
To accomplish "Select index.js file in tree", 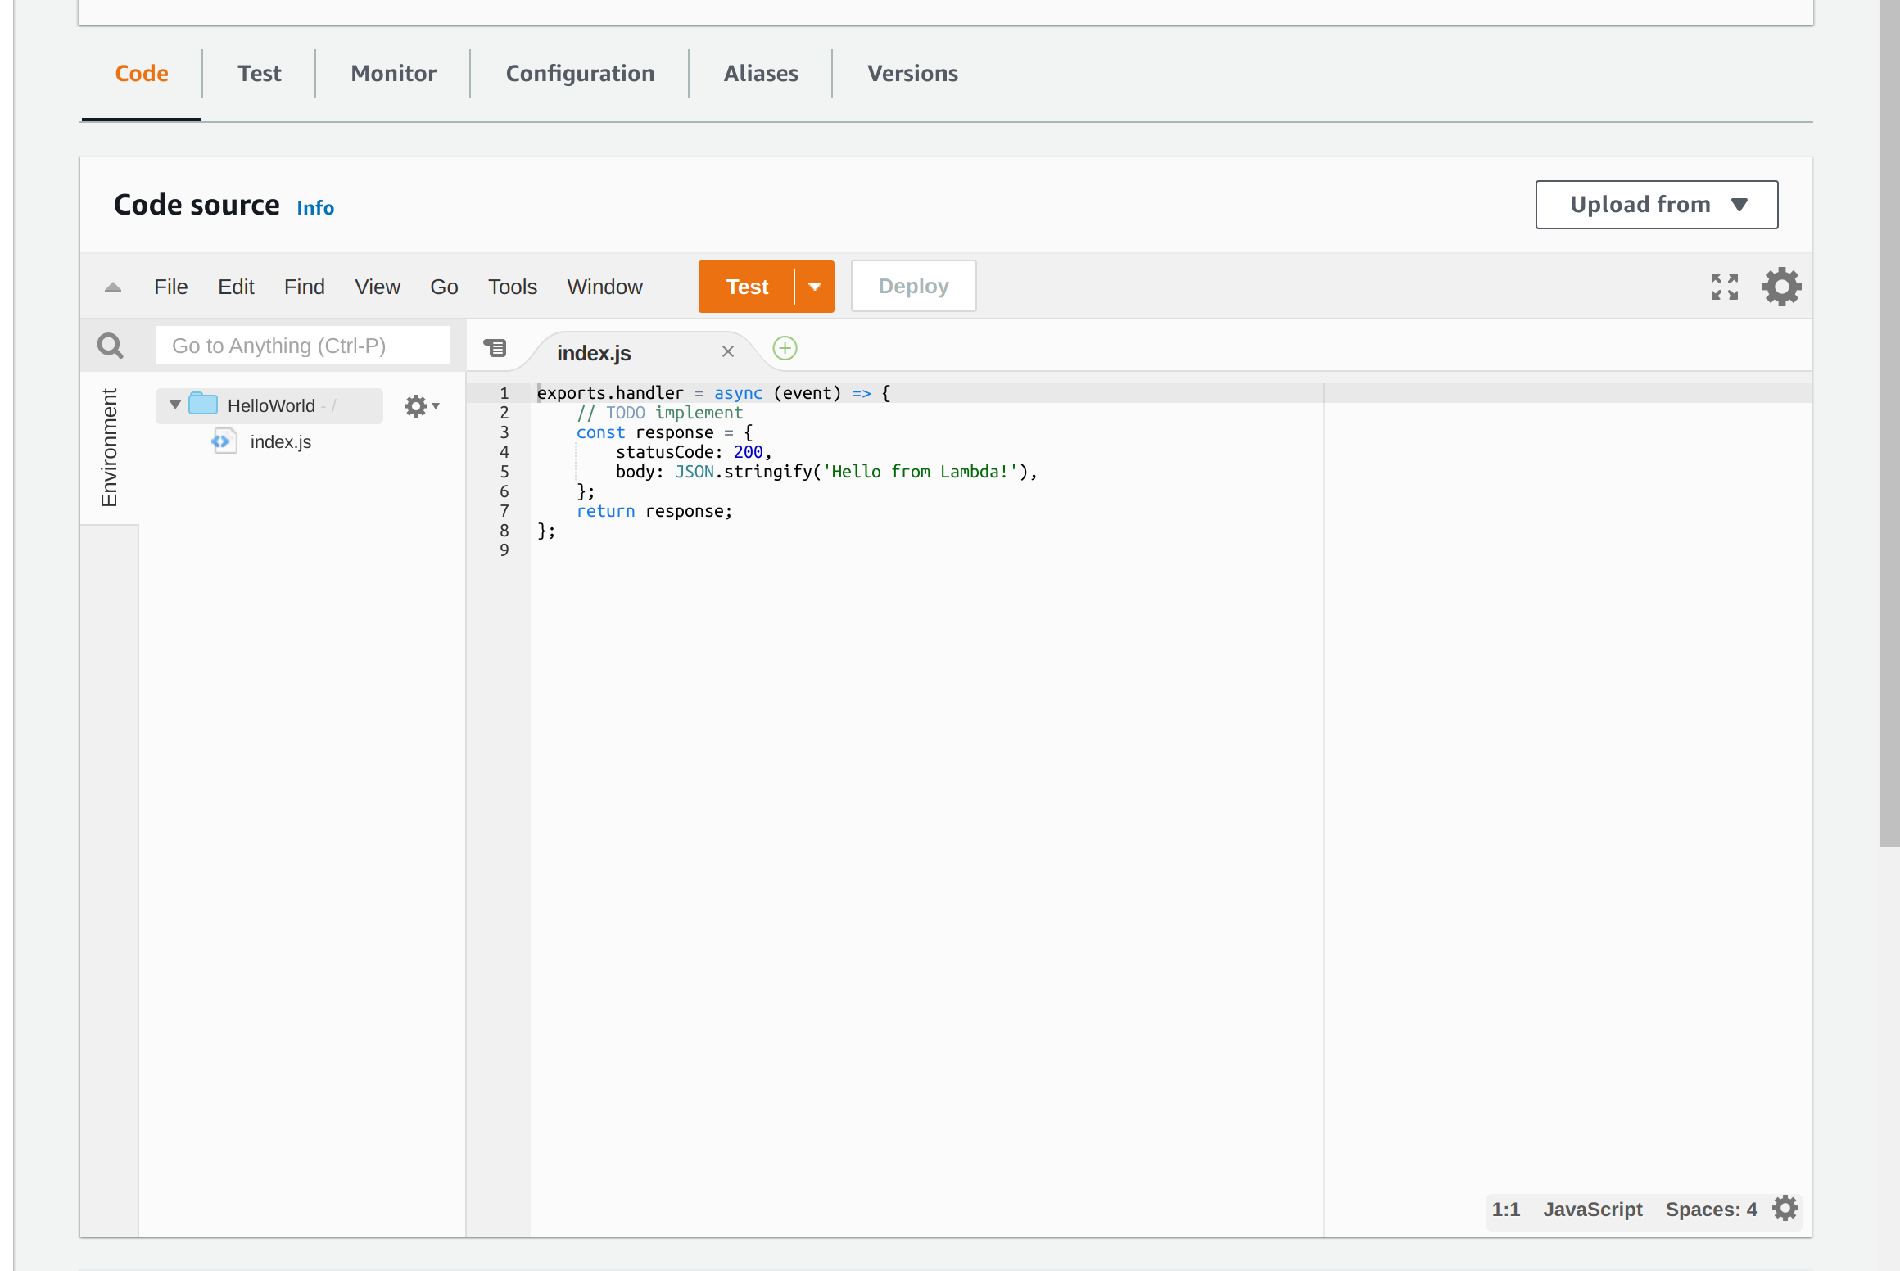I will (280, 442).
